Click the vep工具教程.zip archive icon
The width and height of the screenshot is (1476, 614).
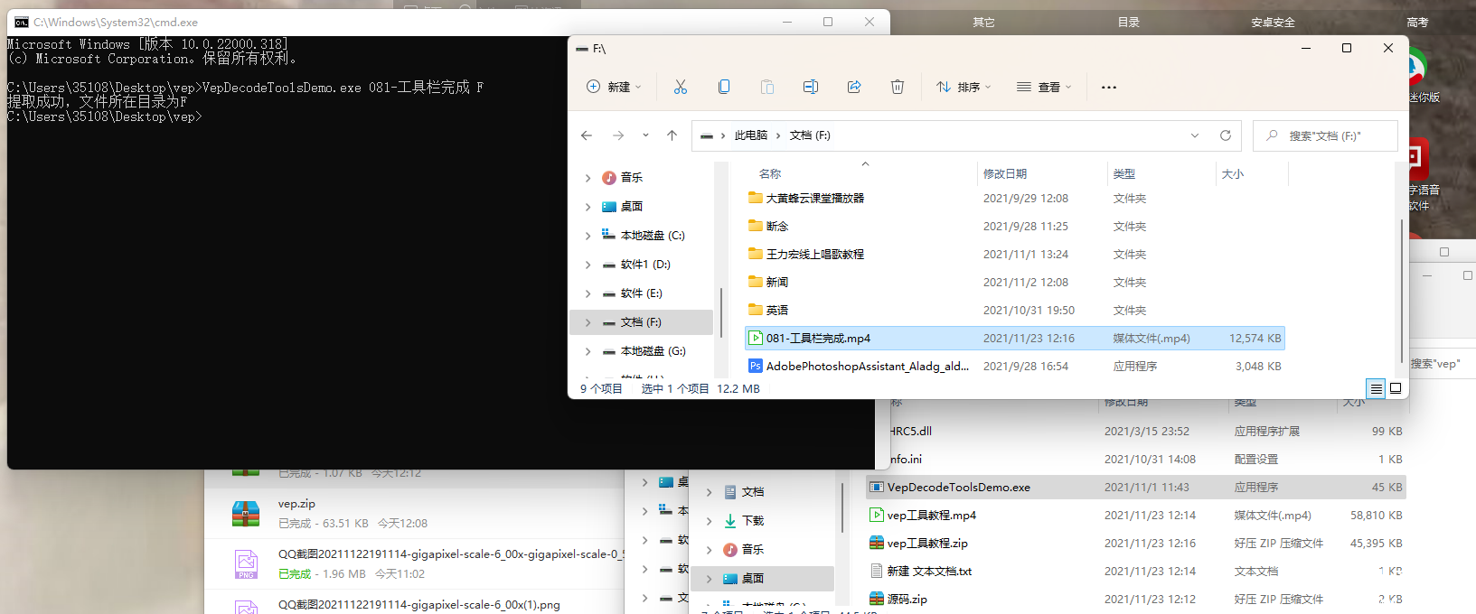876,543
